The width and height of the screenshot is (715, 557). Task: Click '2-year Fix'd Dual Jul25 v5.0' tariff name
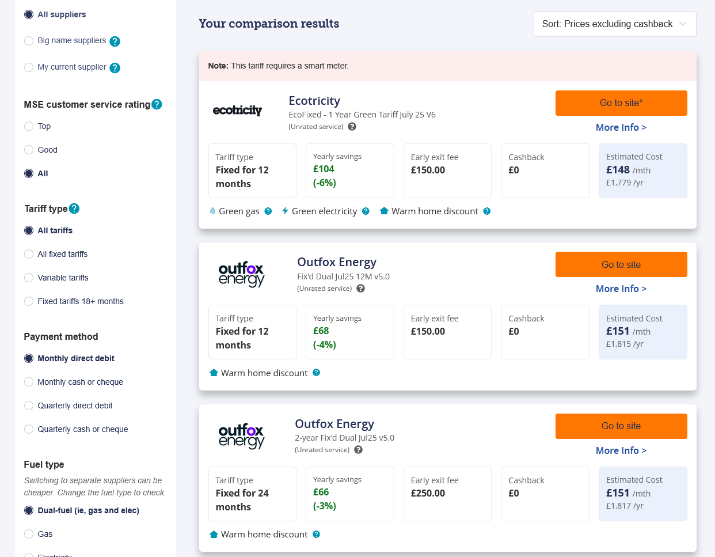[344, 438]
